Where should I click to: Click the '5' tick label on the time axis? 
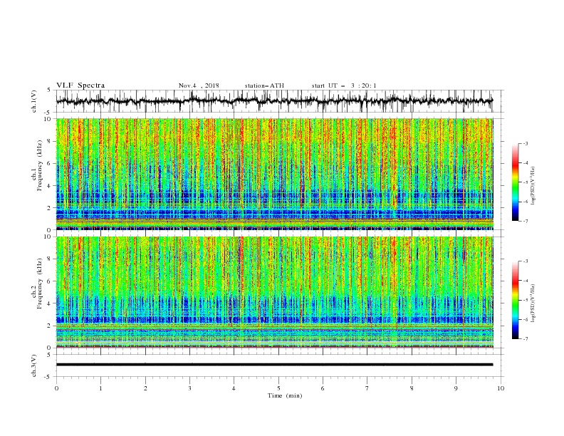click(x=278, y=388)
